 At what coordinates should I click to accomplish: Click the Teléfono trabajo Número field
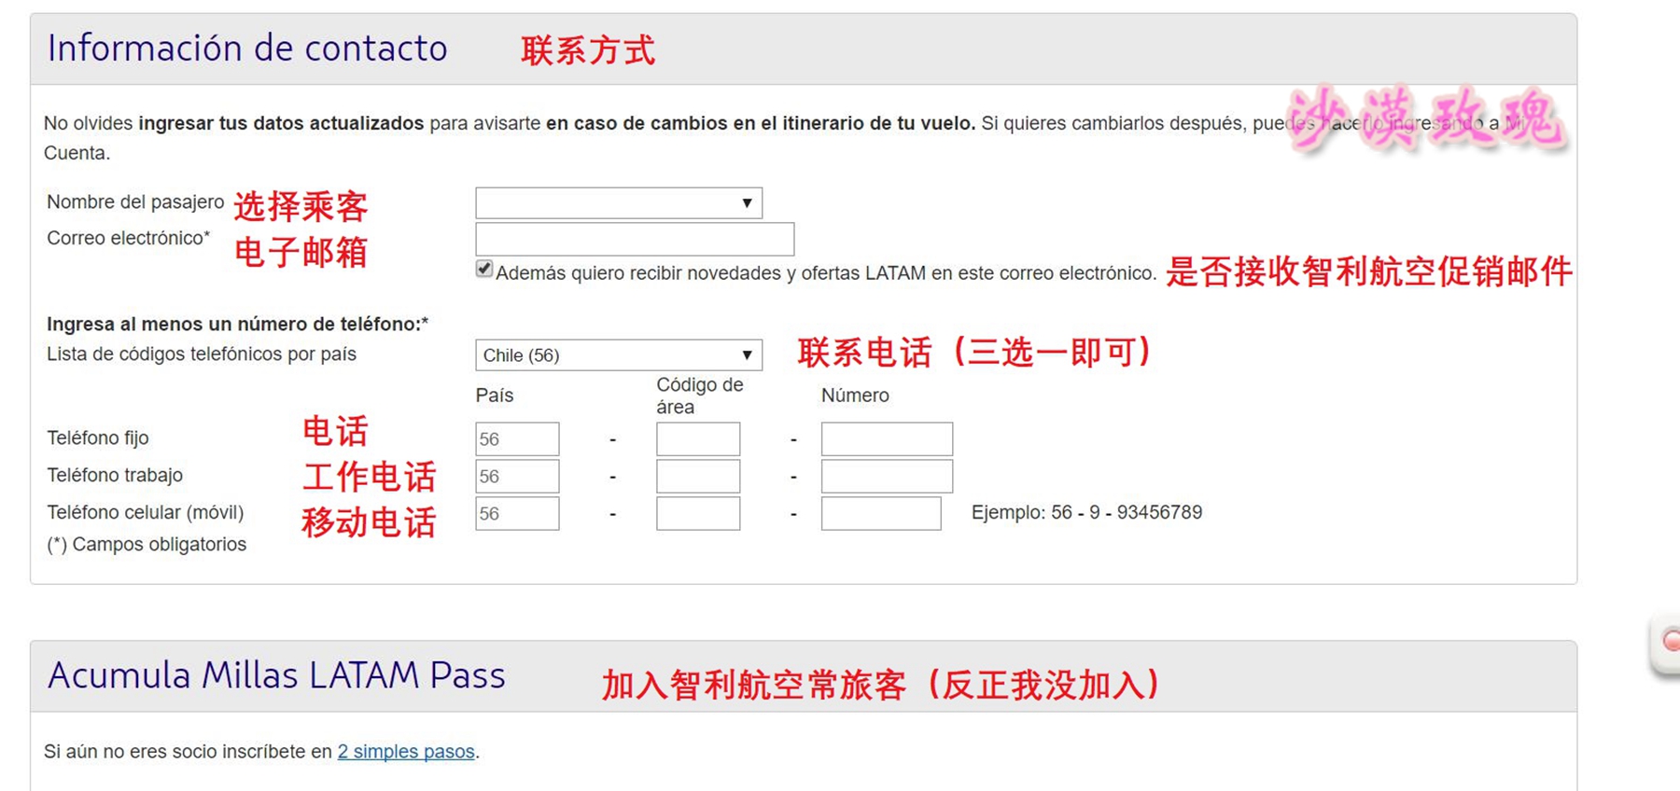[x=887, y=477]
